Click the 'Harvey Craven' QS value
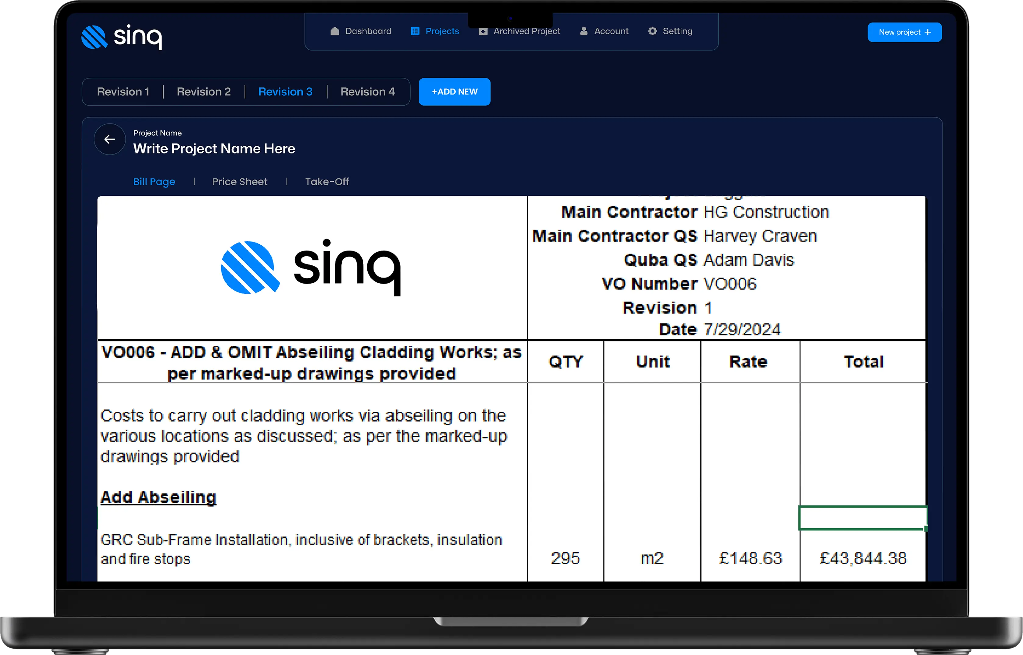 [761, 236]
